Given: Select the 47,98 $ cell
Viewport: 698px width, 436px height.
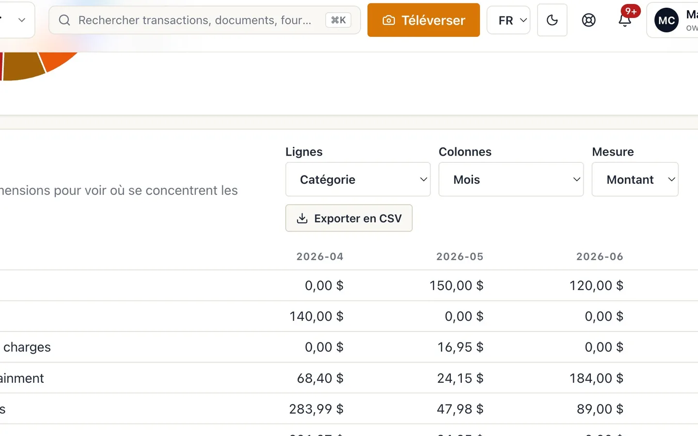Looking at the screenshot, I should click(x=460, y=409).
